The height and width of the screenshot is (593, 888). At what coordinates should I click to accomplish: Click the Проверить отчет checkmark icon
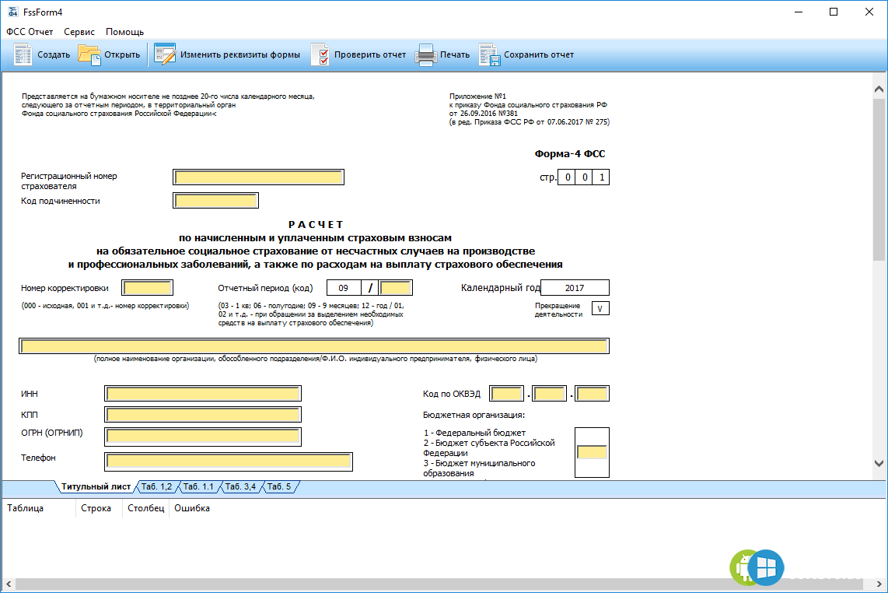coord(320,55)
